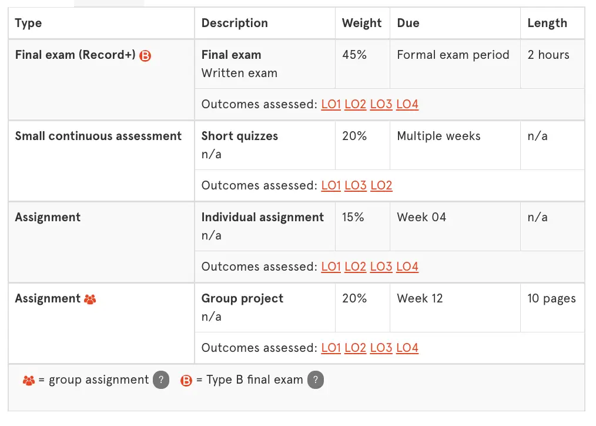Click the group icon next to Assignment

click(90, 299)
